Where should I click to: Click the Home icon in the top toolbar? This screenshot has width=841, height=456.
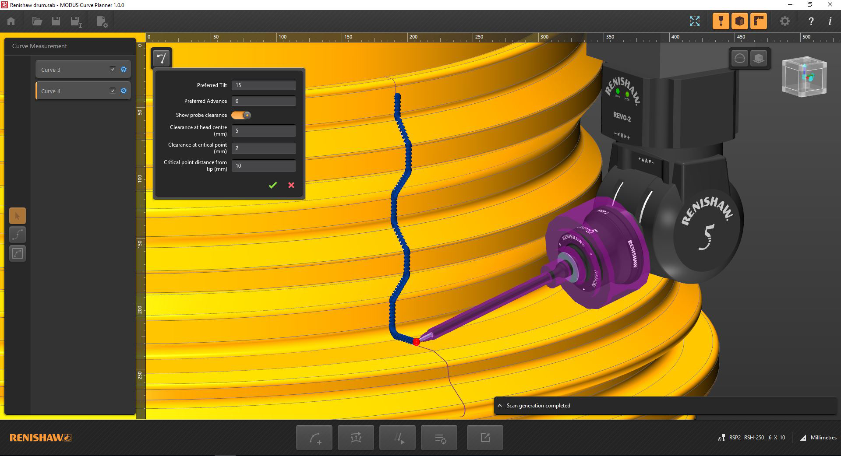(11, 21)
